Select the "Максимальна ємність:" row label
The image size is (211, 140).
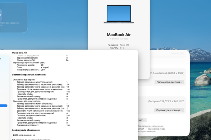28,70
